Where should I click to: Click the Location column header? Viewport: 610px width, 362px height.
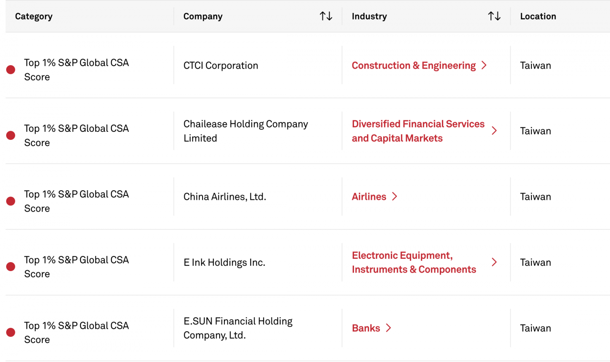click(538, 16)
